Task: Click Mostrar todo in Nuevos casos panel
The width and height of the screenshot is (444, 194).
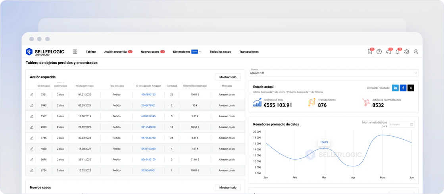Action: [228, 188]
